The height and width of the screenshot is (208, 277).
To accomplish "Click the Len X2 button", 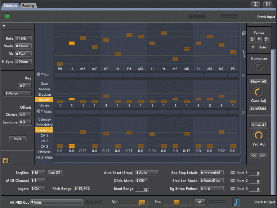I will [x=55, y=173].
